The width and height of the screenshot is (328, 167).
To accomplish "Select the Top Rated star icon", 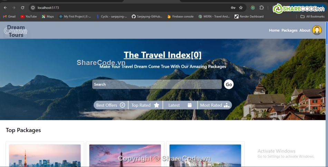I will [156, 105].
